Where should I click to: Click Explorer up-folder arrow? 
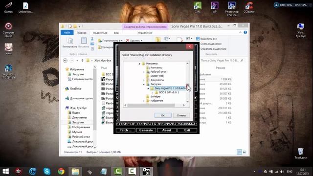click(82, 61)
